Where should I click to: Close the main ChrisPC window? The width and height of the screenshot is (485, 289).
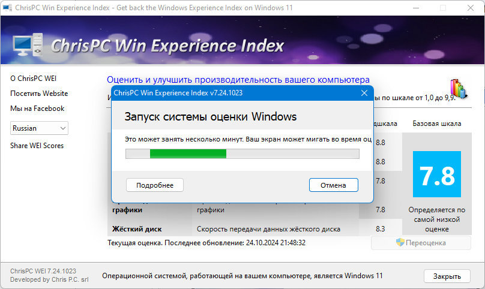pos(471,8)
